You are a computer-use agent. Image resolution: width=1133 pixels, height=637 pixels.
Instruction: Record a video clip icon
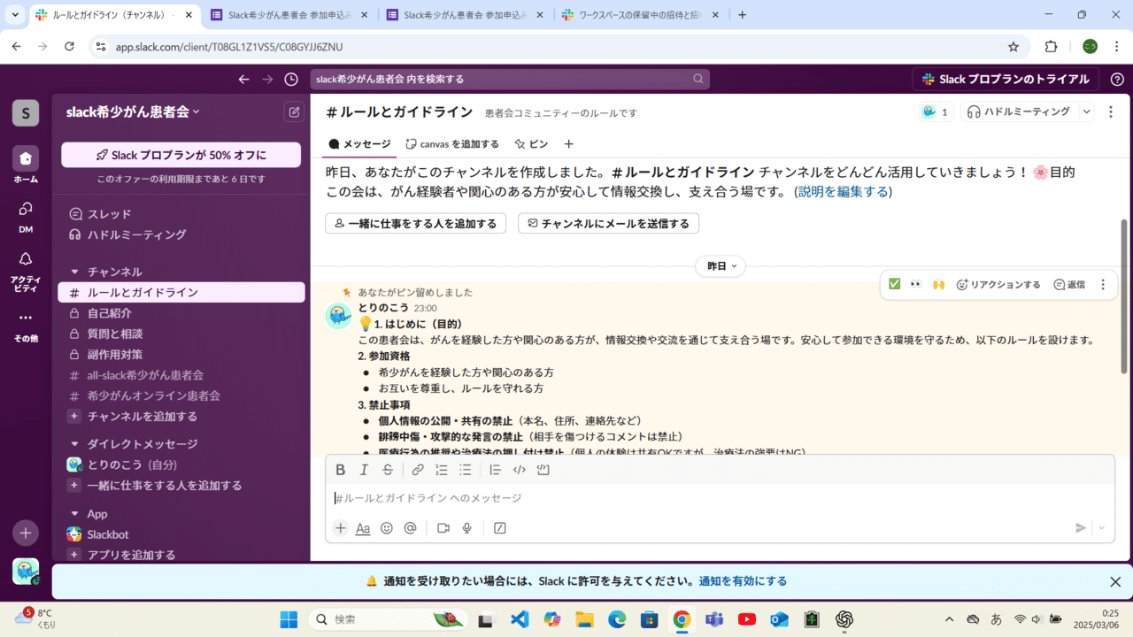coord(443,528)
